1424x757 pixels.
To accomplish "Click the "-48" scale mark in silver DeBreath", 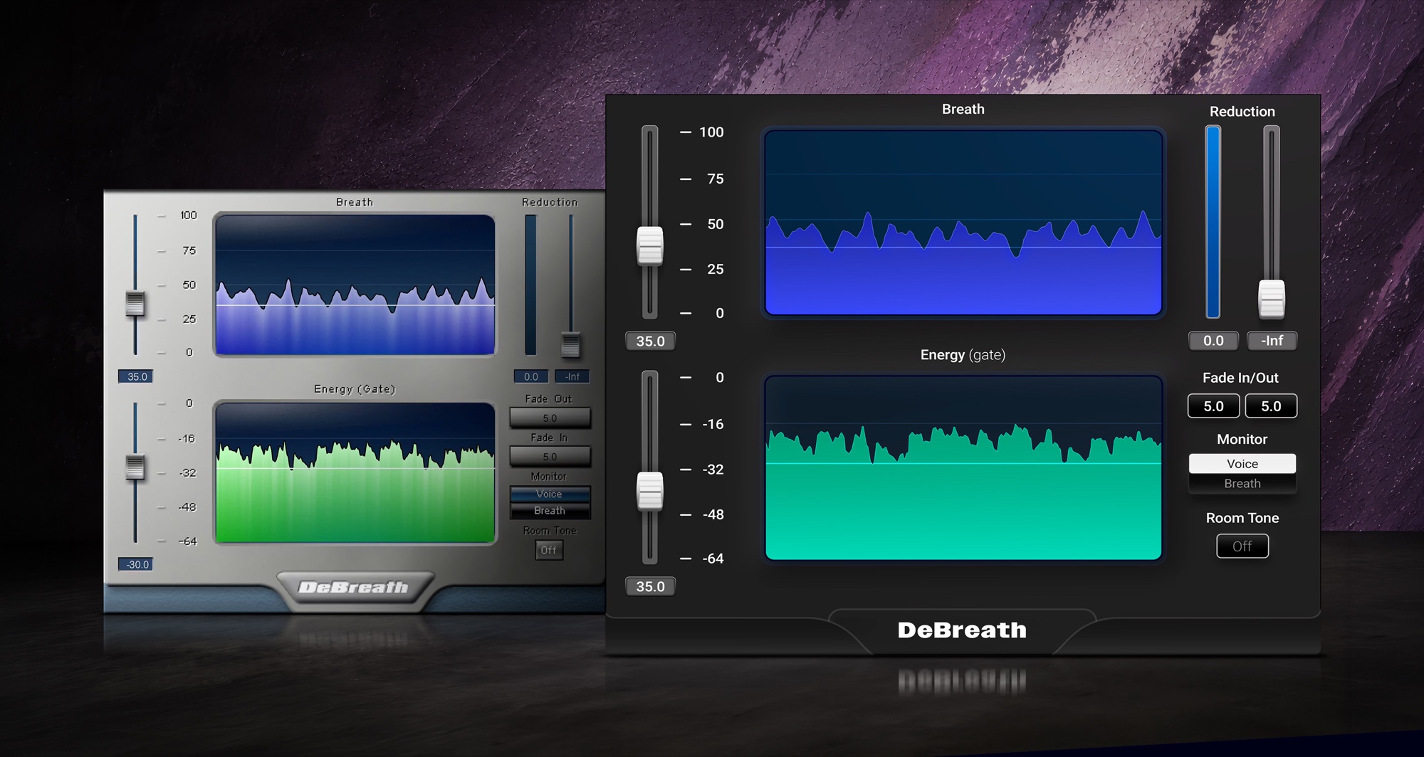I will (x=187, y=507).
